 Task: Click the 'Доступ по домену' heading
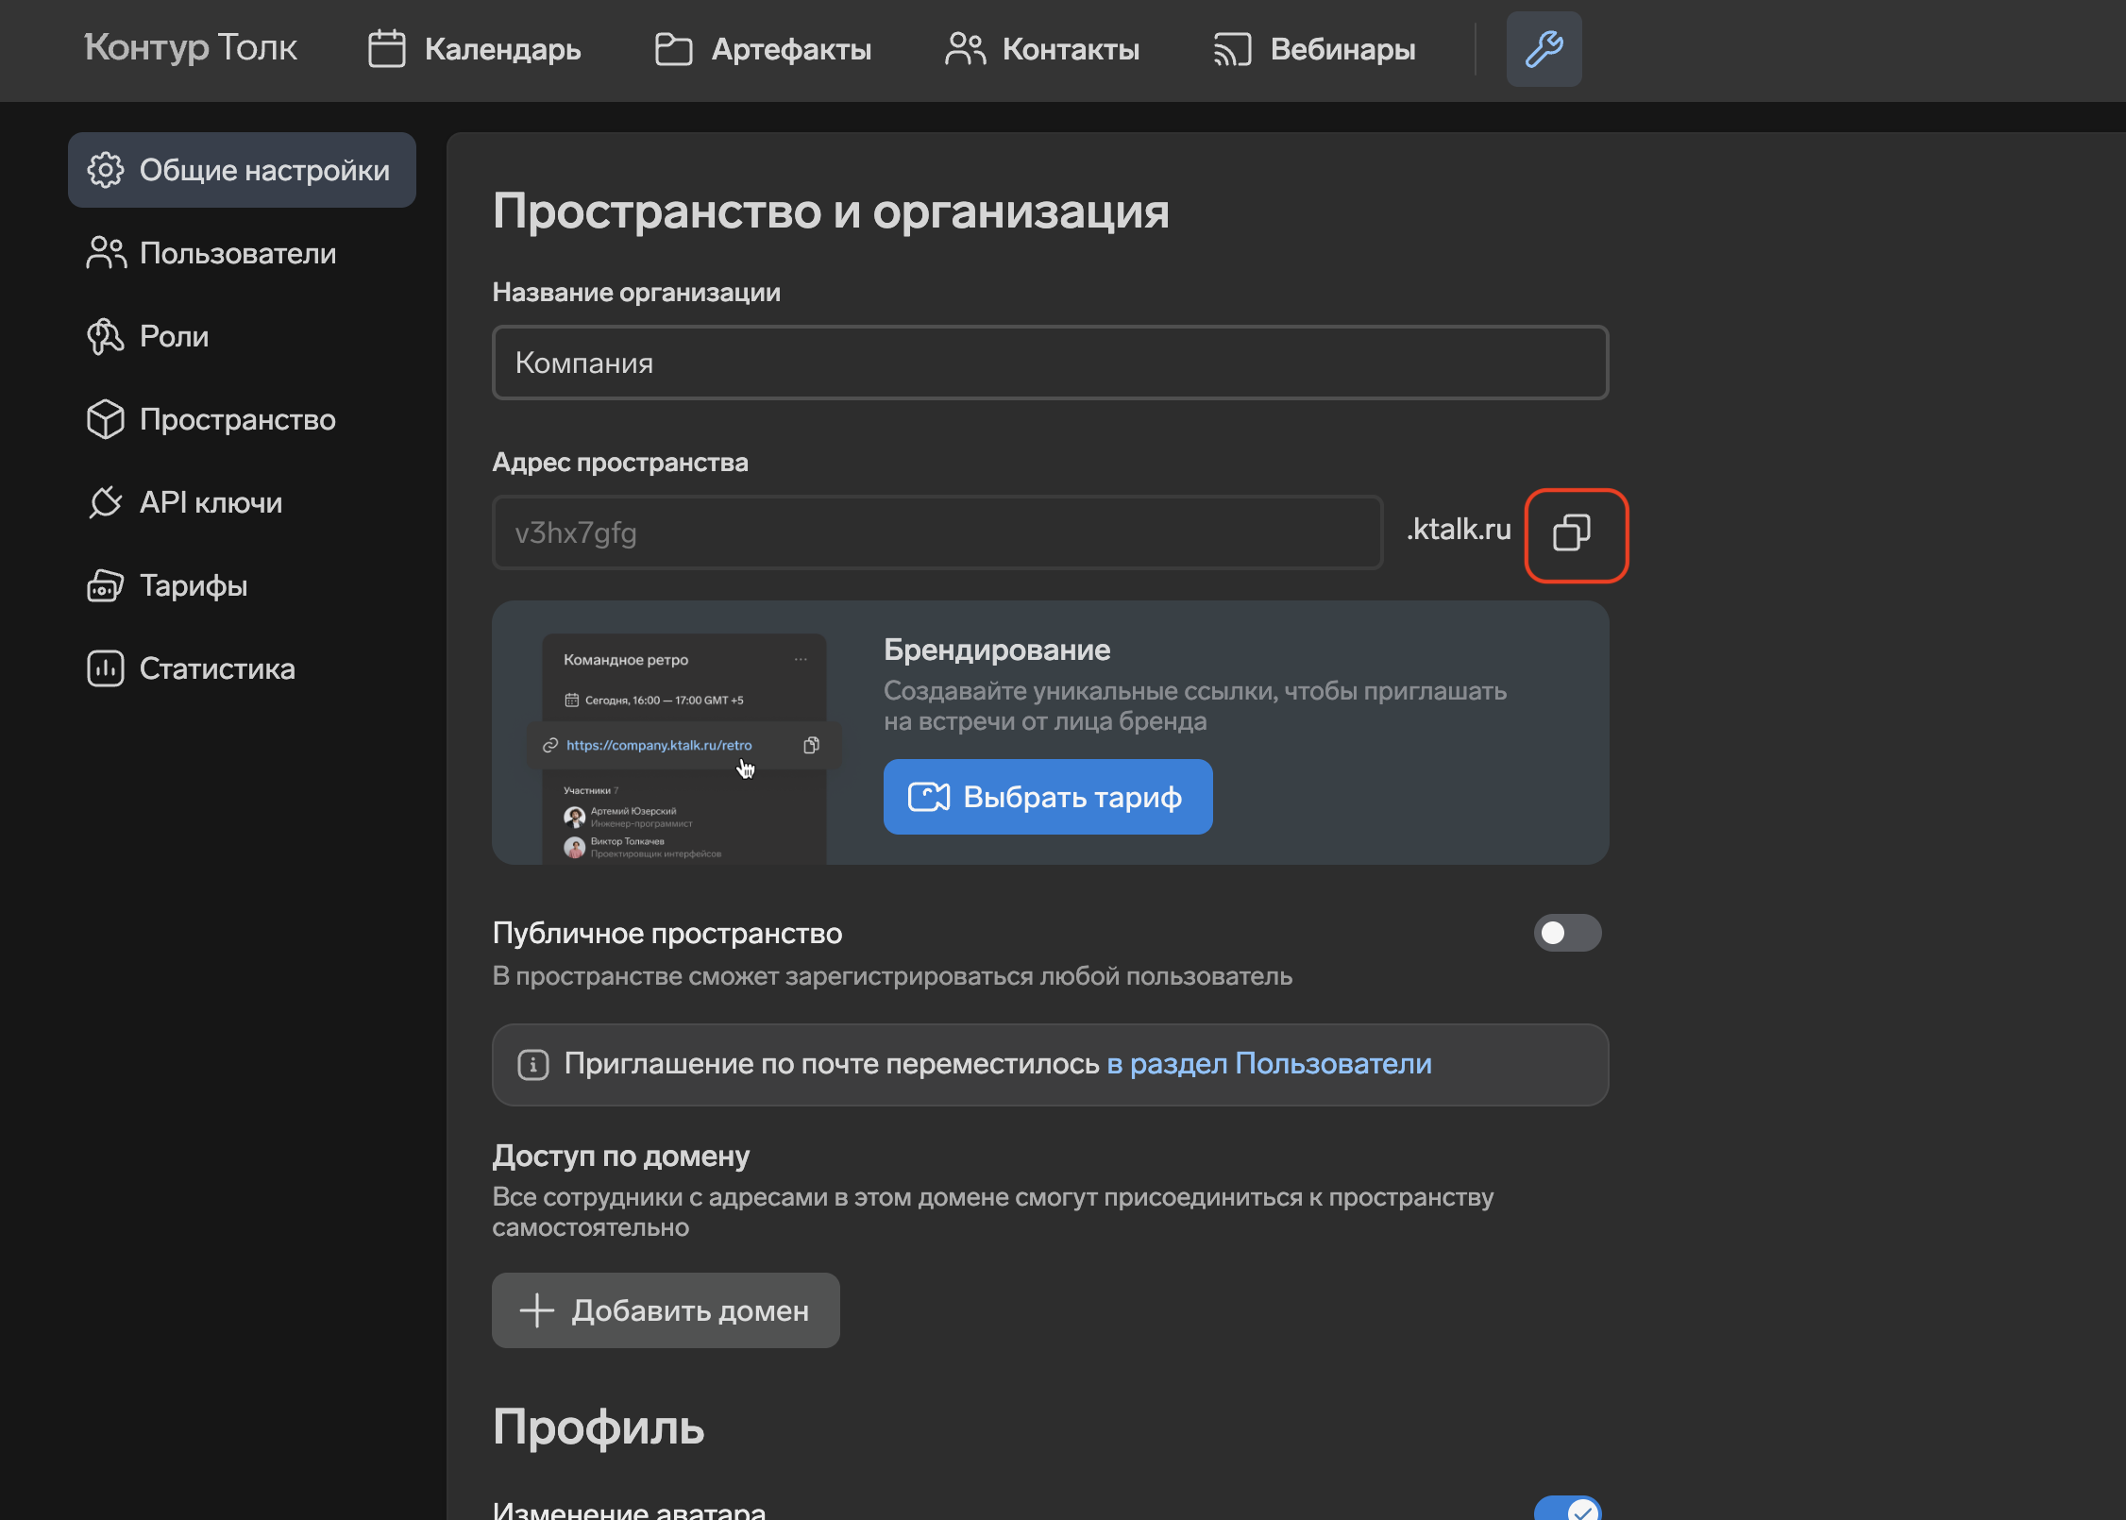click(621, 1156)
